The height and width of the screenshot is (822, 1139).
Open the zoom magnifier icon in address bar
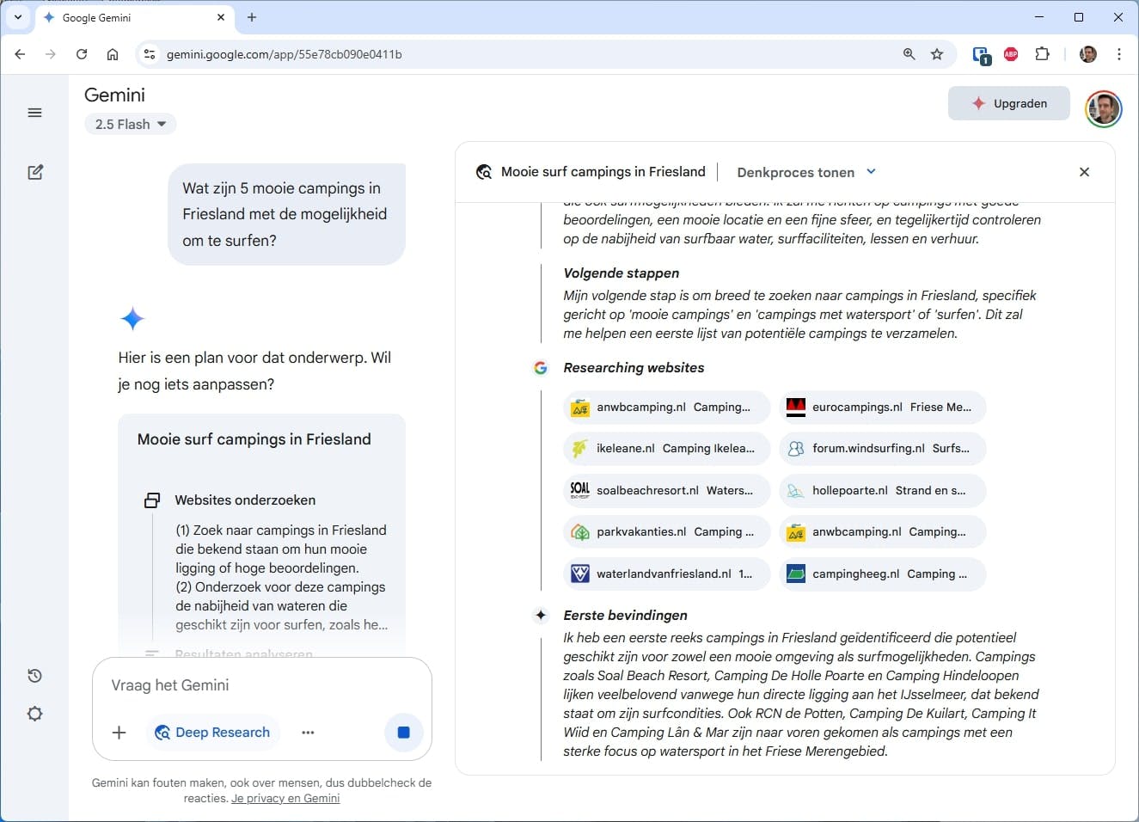[x=909, y=54]
